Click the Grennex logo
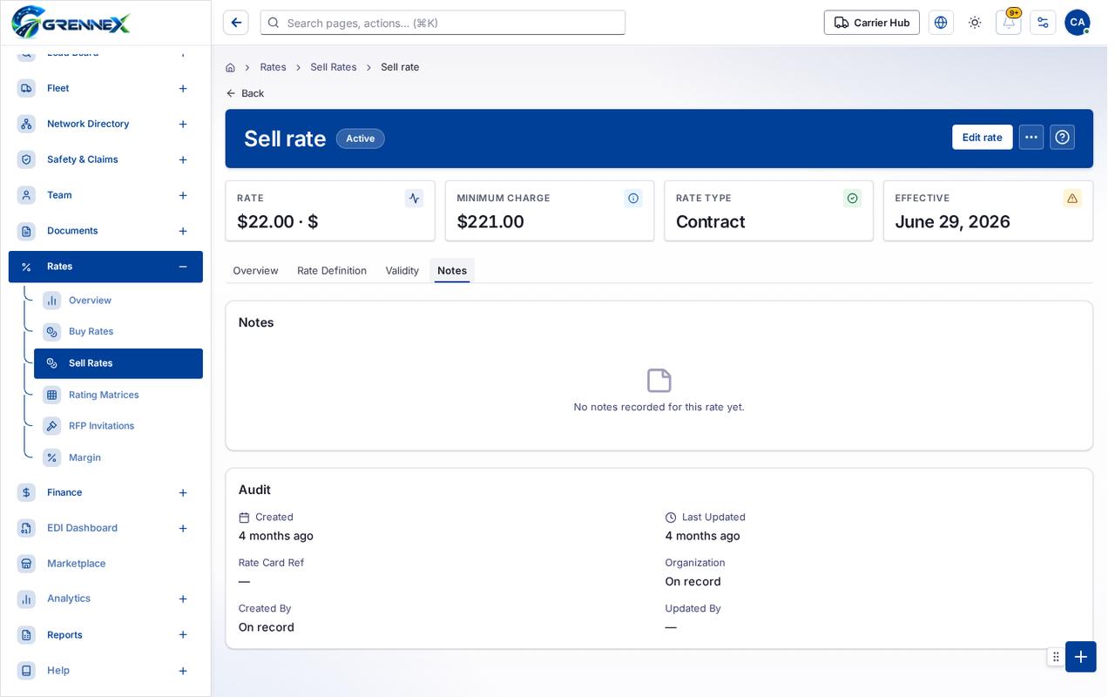The image size is (1115, 697). pyautogui.click(x=71, y=22)
